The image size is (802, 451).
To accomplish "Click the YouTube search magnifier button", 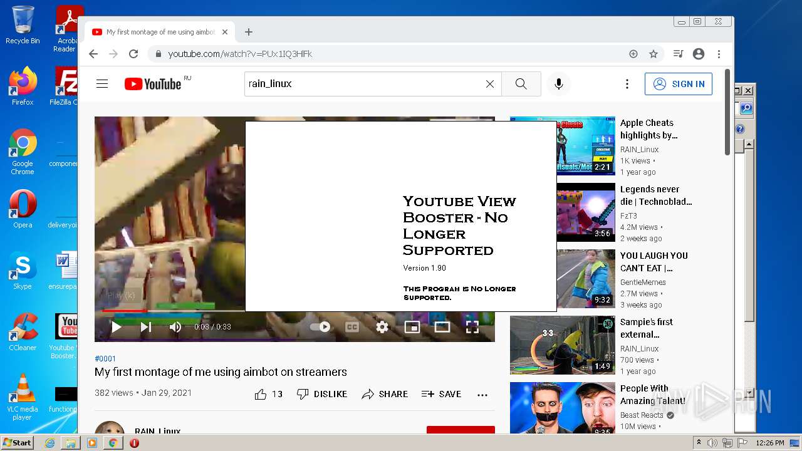I will pos(521,84).
